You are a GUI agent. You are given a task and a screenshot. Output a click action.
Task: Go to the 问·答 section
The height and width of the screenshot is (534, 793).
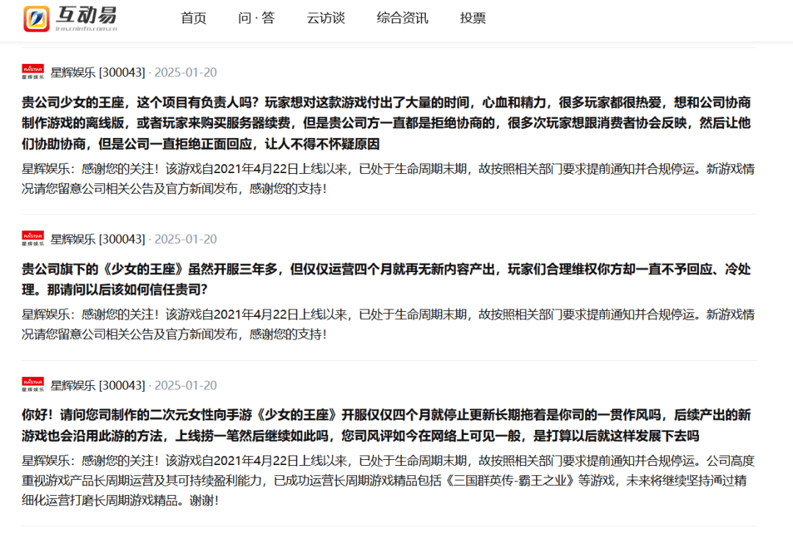(256, 18)
